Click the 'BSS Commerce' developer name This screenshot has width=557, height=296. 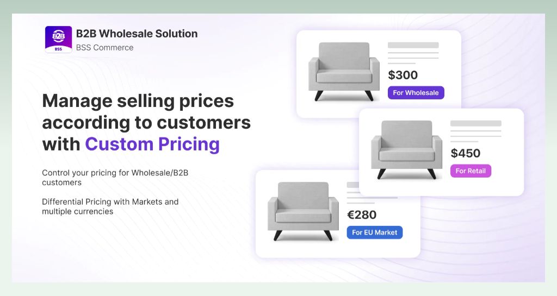[x=105, y=47]
